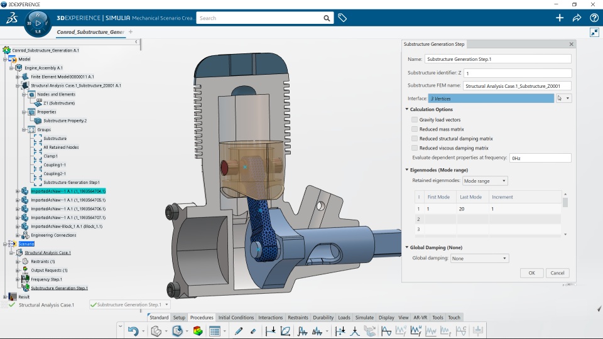
Task: Click the tag icon next to search
Action: click(x=342, y=18)
